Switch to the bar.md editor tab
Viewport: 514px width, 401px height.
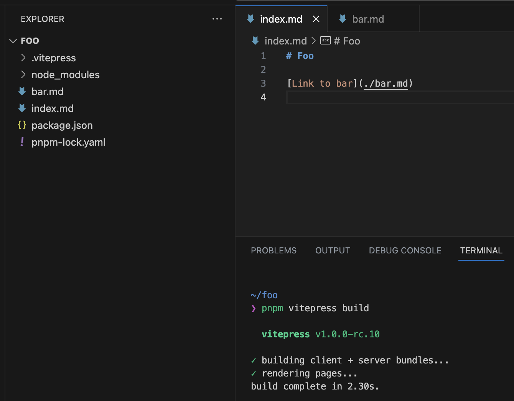coord(368,19)
